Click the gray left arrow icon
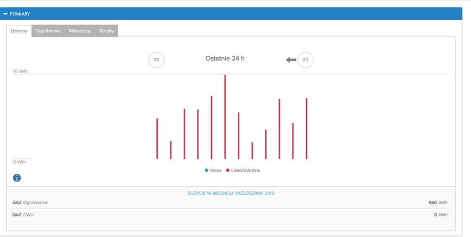 [x=291, y=60]
